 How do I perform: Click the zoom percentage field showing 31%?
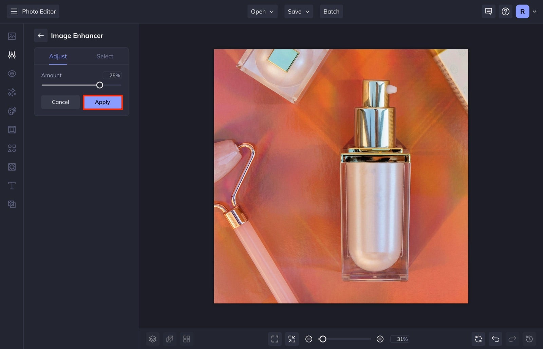click(400, 339)
